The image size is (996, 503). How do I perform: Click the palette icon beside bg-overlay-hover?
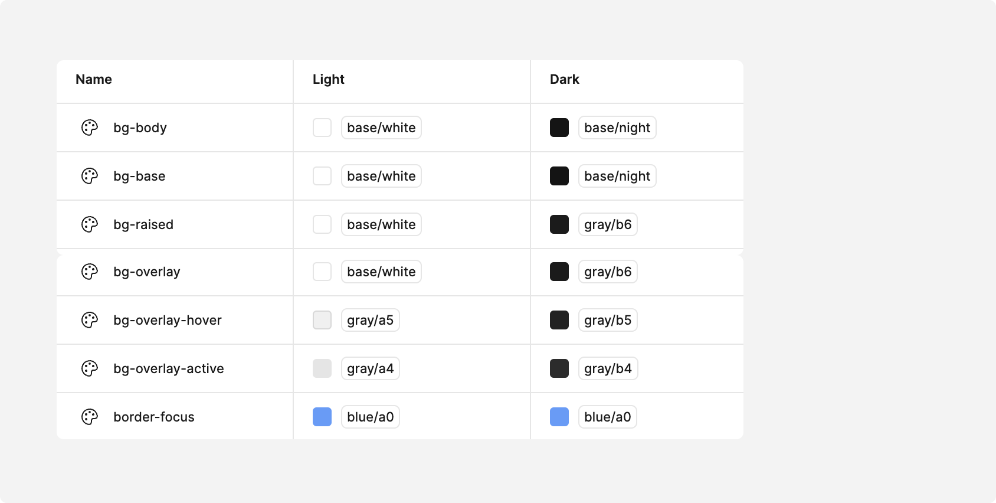click(89, 320)
